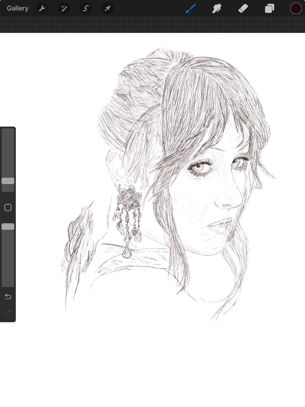Open the color panel
Screen dimensions: 305x407
pyautogui.click(x=295, y=8)
